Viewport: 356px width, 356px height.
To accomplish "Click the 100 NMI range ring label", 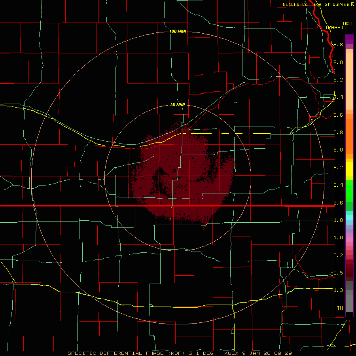I will tap(178, 31).
